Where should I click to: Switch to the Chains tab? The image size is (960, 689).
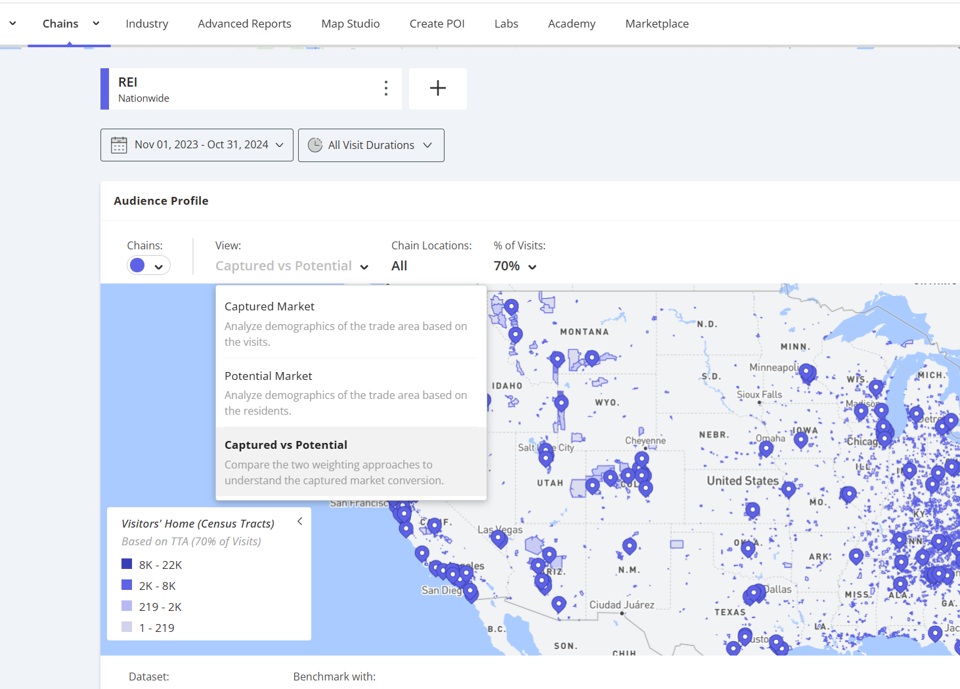(60, 24)
